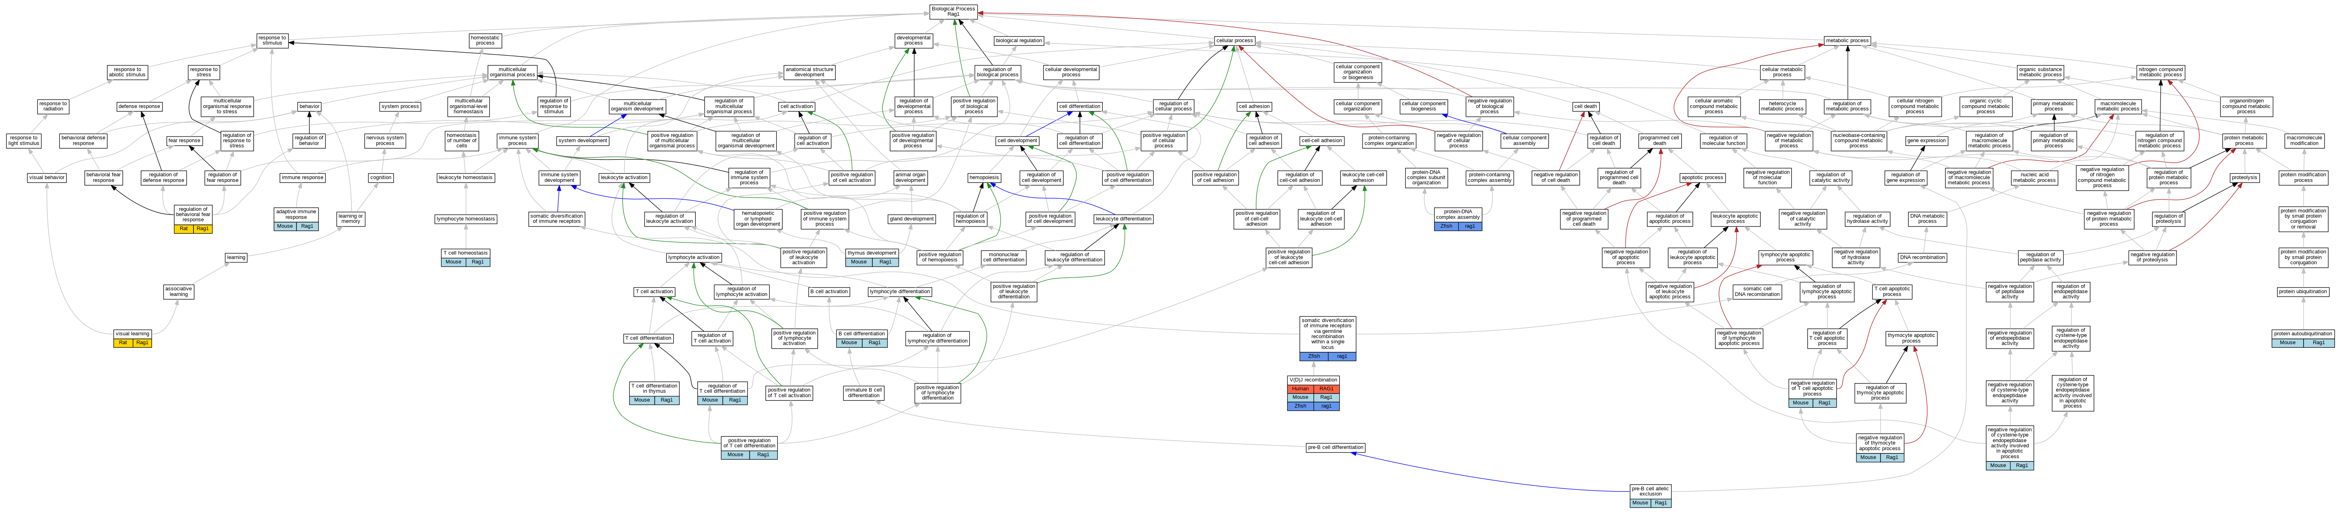
Task: Select the 'macromolecule modification' node
Action: click(2304, 141)
